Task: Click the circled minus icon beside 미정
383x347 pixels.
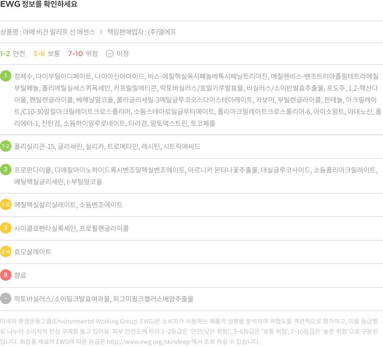Action: click(x=110, y=53)
